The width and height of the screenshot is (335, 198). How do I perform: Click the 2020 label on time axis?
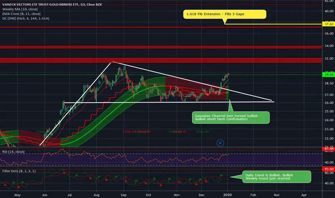click(227, 195)
